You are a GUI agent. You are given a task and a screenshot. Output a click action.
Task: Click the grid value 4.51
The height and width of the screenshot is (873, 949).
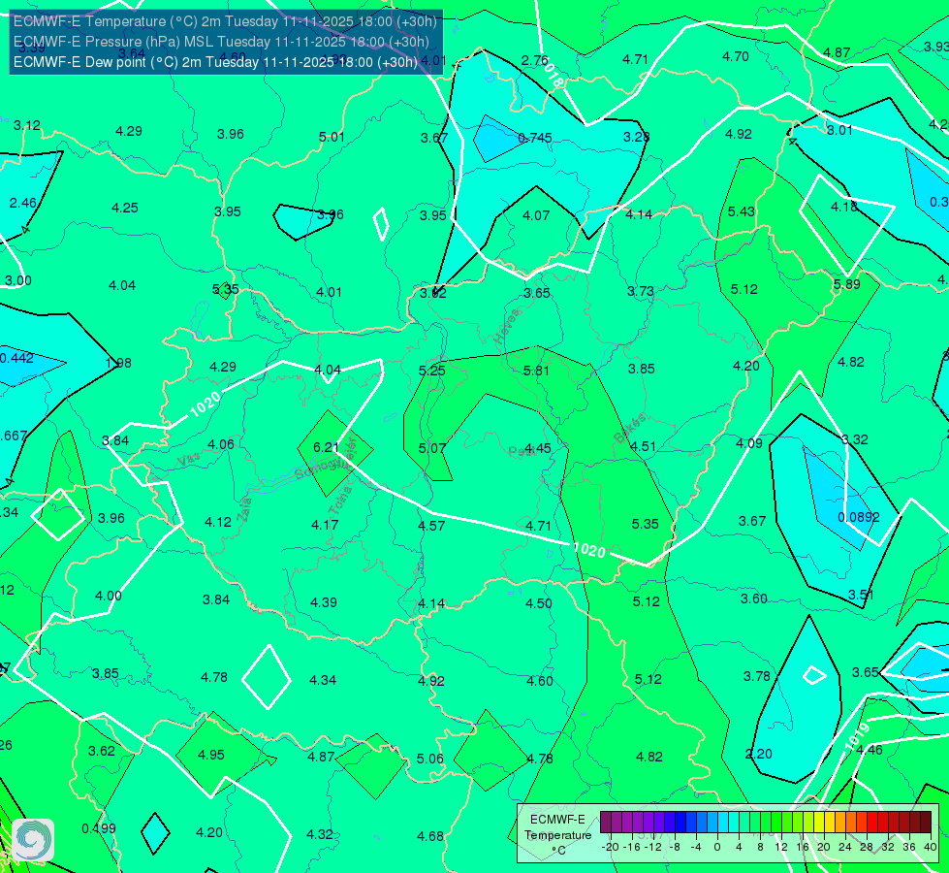[643, 446]
